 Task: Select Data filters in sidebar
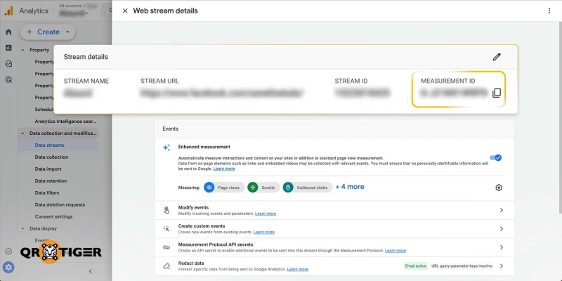click(47, 192)
